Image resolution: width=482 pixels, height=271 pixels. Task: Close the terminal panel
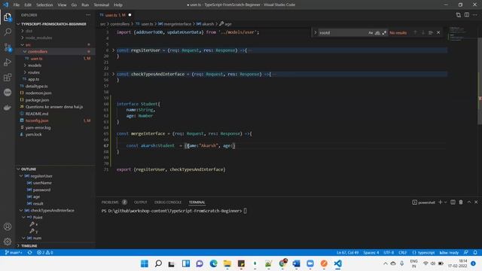(476, 202)
